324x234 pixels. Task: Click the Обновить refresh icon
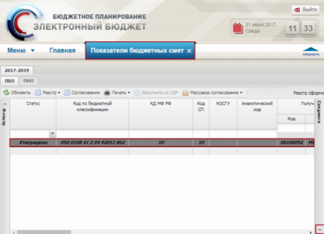(x=6, y=93)
